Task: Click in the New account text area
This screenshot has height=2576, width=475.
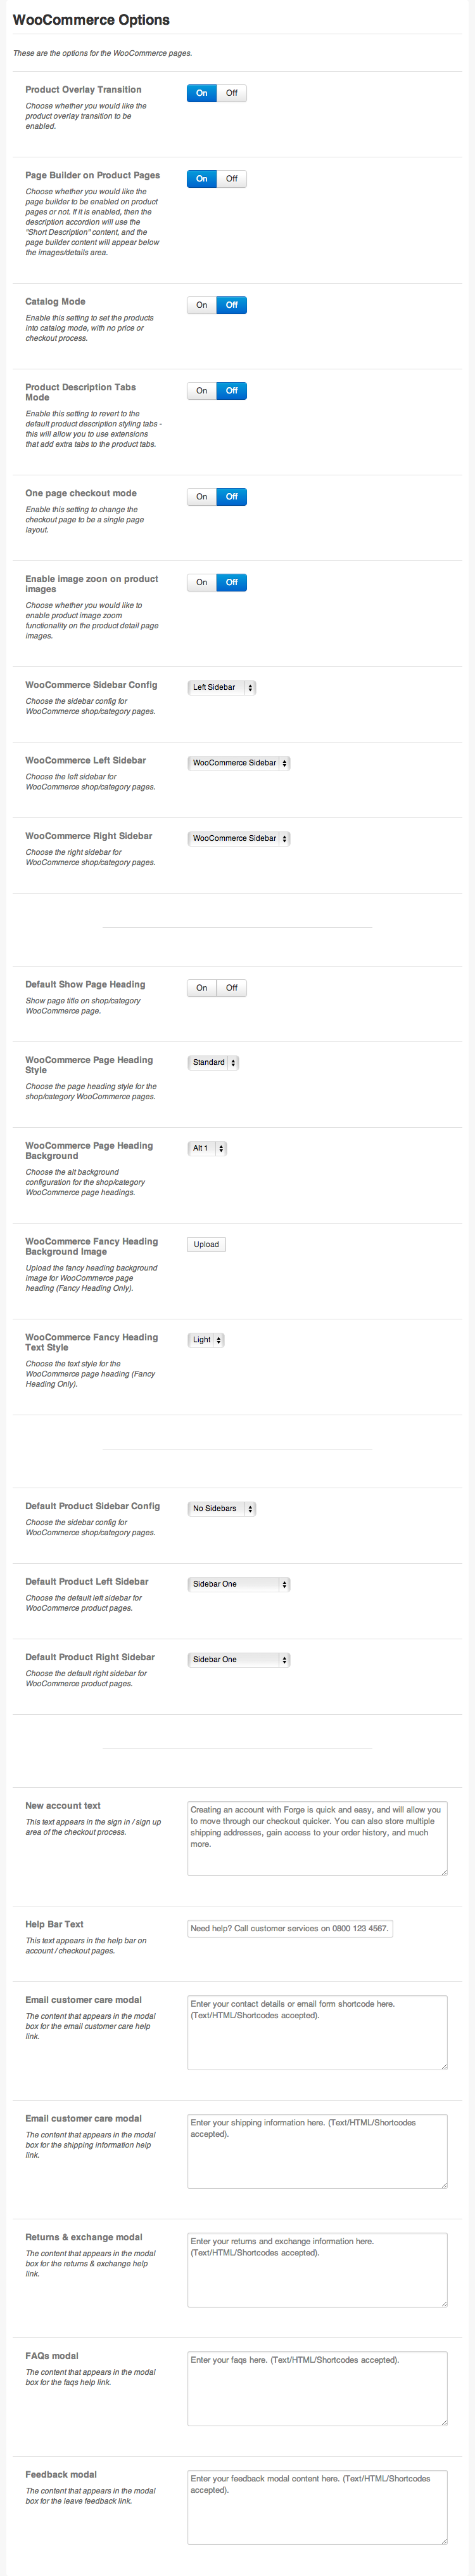Action: point(317,1839)
